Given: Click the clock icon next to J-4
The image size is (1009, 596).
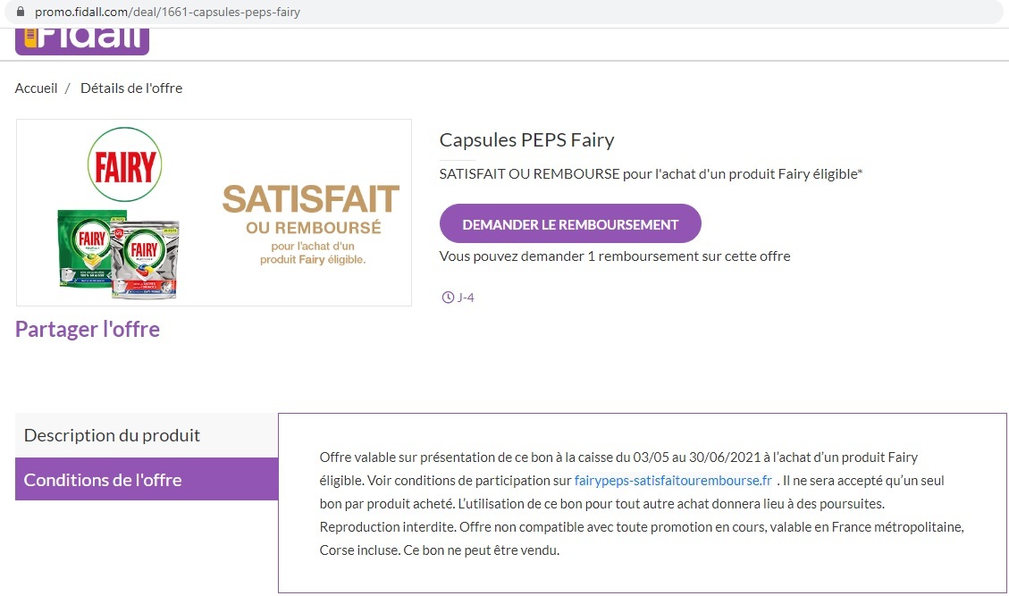Looking at the screenshot, I should (448, 298).
